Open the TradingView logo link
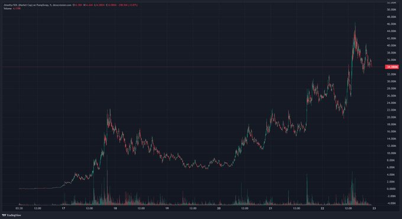 click(11, 215)
